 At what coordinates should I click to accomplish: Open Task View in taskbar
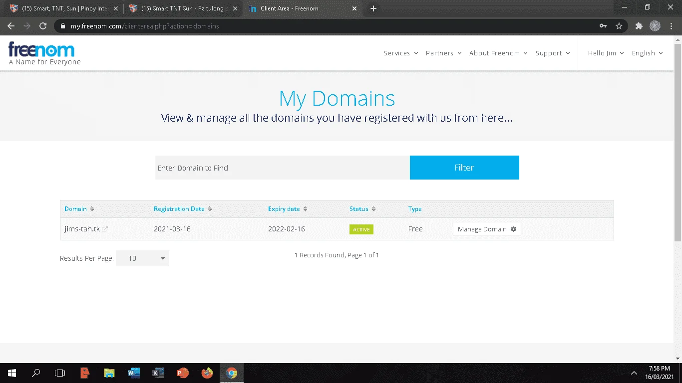pos(60,373)
